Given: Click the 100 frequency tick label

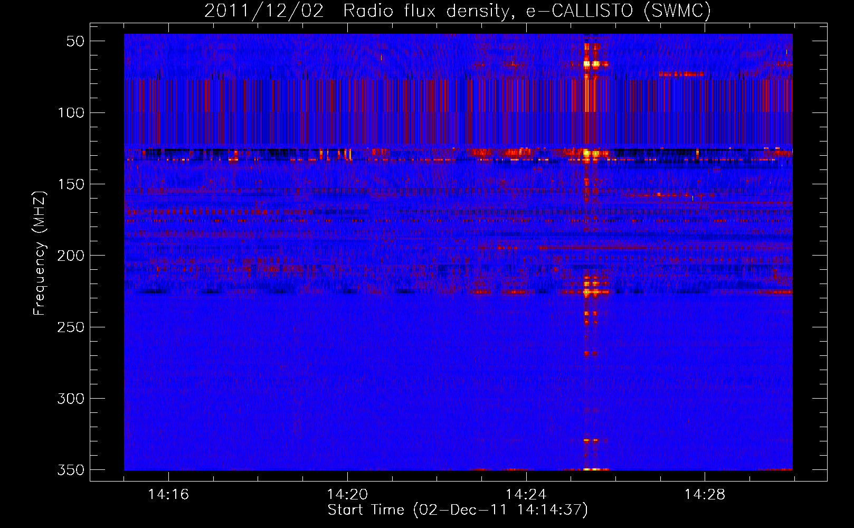Looking at the screenshot, I should pyautogui.click(x=71, y=112).
